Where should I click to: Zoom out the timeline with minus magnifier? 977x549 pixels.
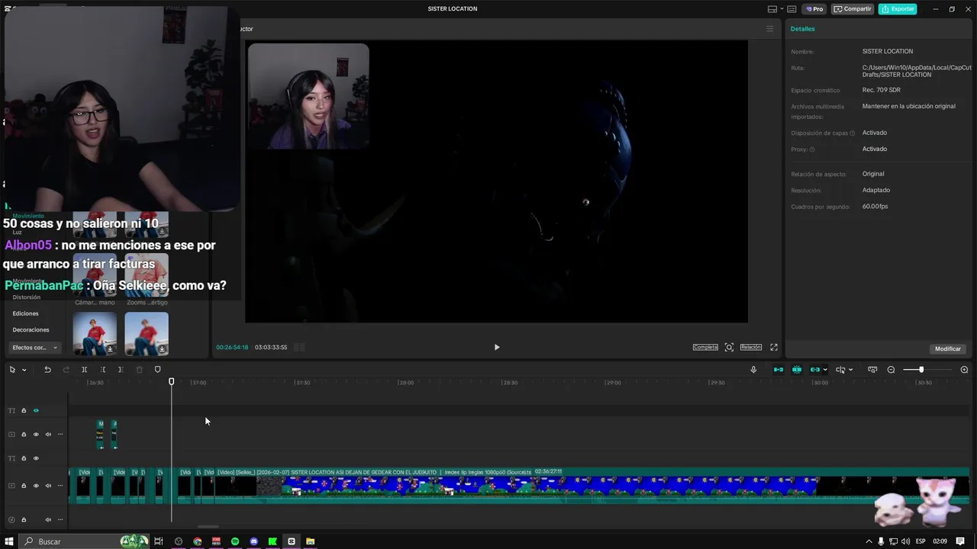coord(891,370)
